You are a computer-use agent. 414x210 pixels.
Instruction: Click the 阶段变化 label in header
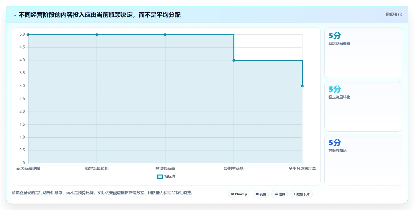coord(394,14)
